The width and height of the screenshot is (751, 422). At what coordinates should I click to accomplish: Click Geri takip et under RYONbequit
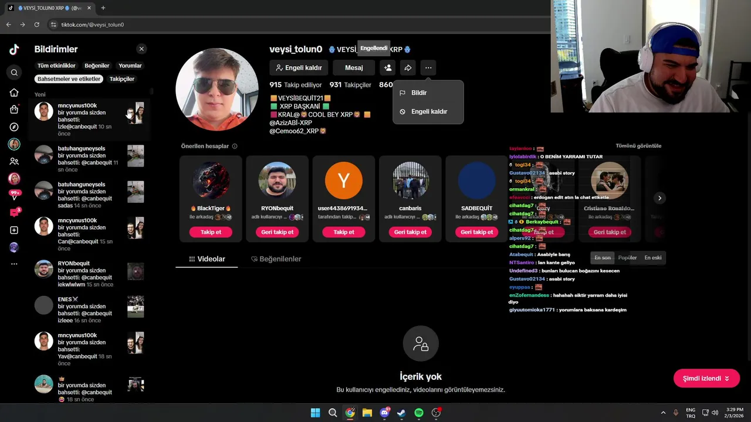[277, 232]
